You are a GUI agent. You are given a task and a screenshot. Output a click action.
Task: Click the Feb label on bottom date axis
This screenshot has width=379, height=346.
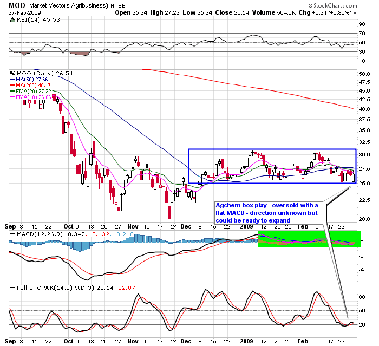tap(303, 341)
